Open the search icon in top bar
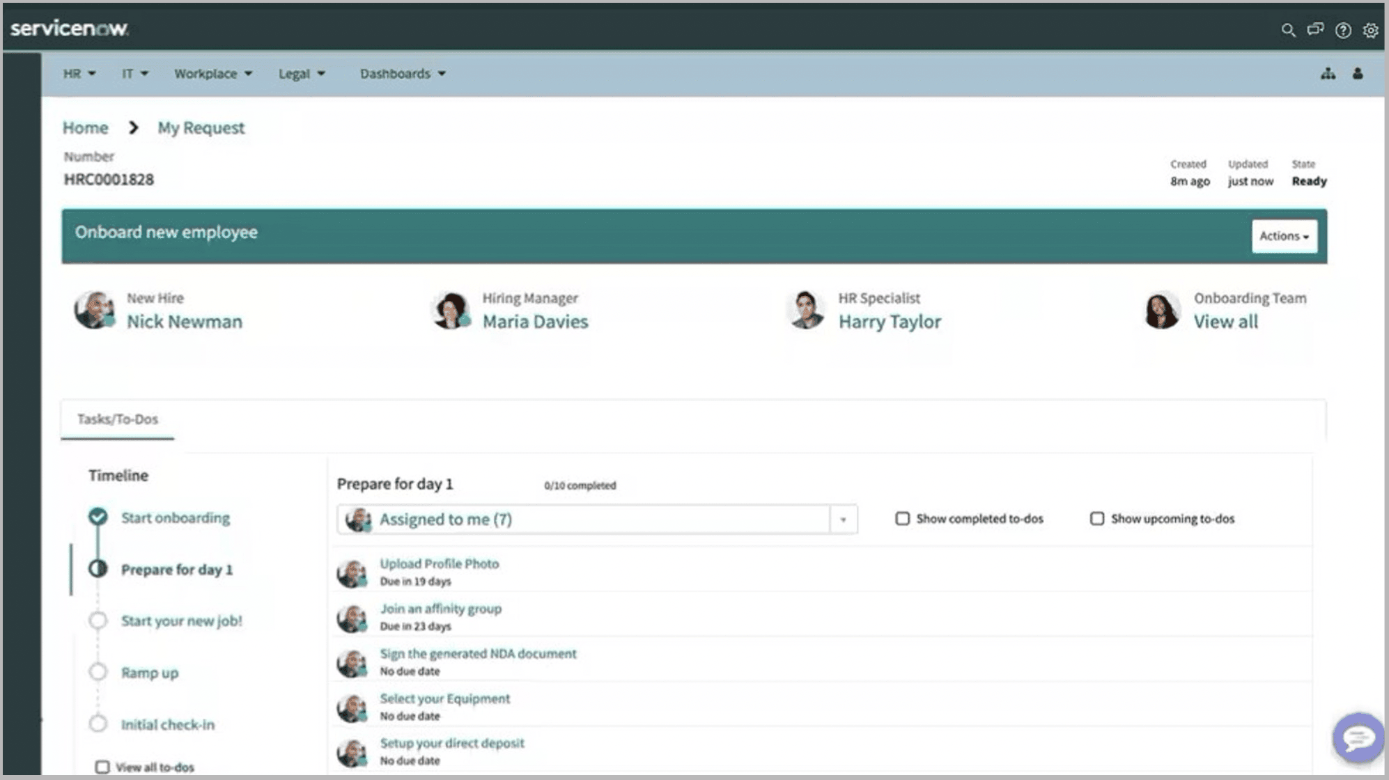1389x780 pixels. (1290, 29)
